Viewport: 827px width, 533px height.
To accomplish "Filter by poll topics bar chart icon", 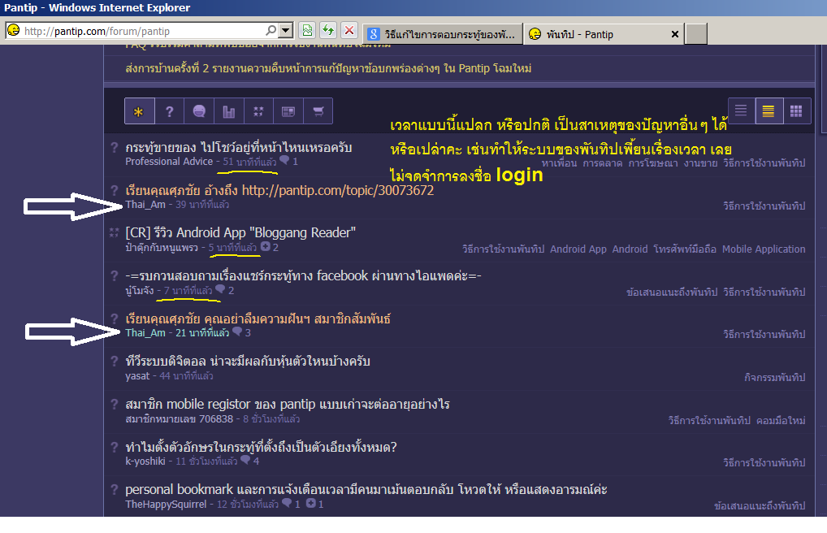I will point(229,111).
